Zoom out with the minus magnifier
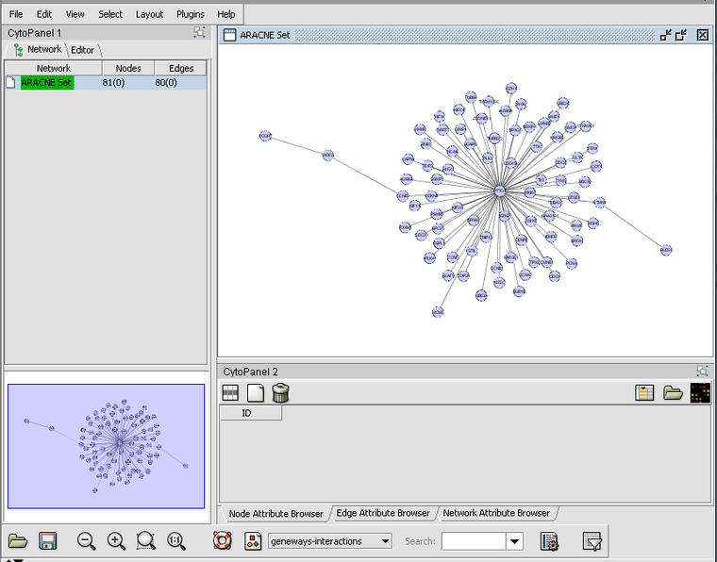 (x=86, y=541)
